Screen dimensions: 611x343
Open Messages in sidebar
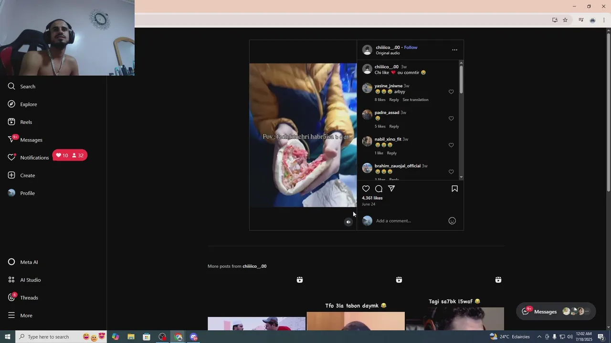(x=25, y=140)
